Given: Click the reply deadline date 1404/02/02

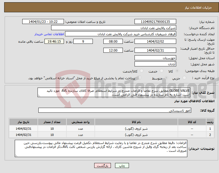Looking at the screenshot, I should pos(155,41).
